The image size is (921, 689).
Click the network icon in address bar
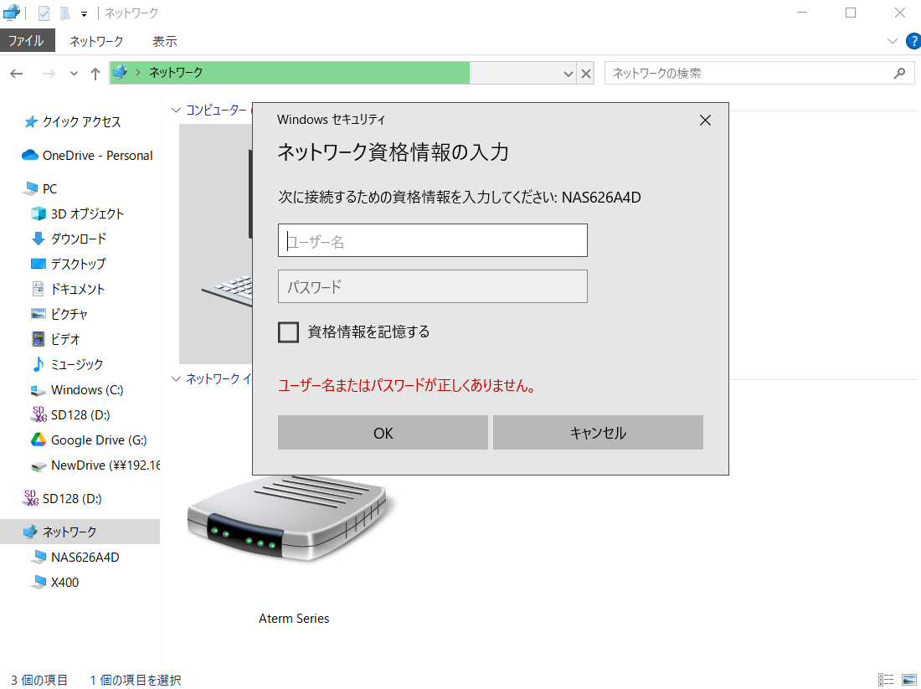click(120, 72)
